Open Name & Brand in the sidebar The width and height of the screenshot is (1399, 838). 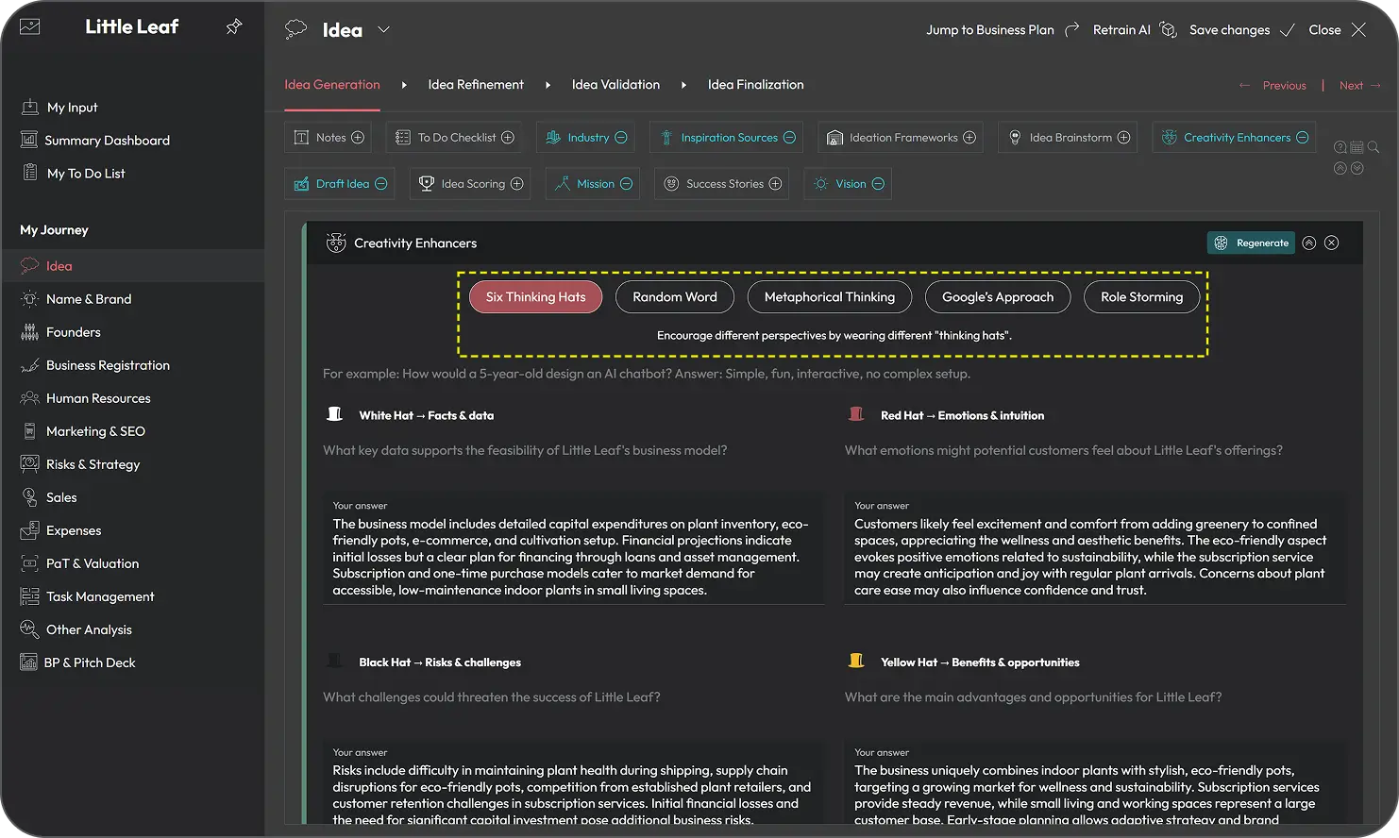pos(89,299)
